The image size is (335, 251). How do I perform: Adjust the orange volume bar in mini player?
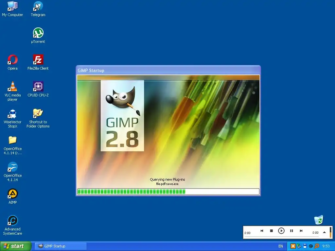point(330,232)
